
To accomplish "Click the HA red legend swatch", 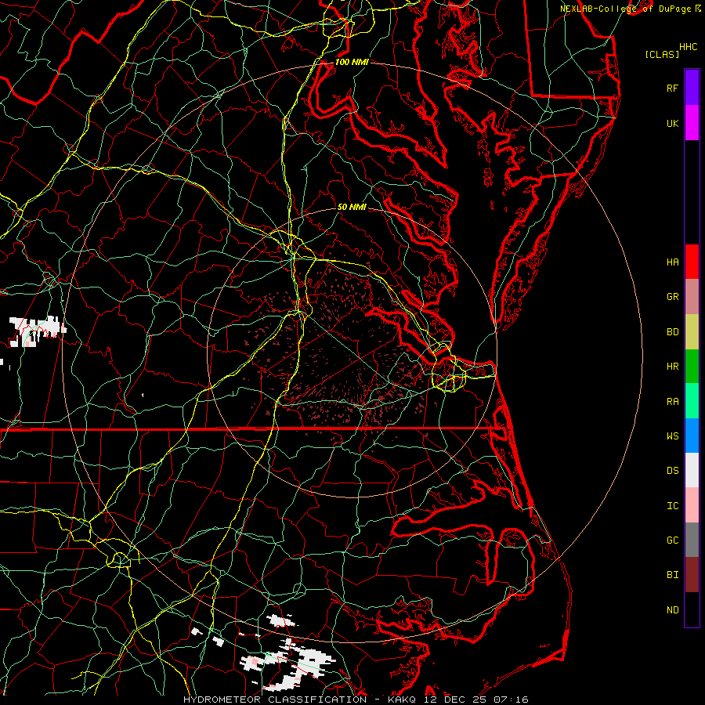I will (x=692, y=262).
